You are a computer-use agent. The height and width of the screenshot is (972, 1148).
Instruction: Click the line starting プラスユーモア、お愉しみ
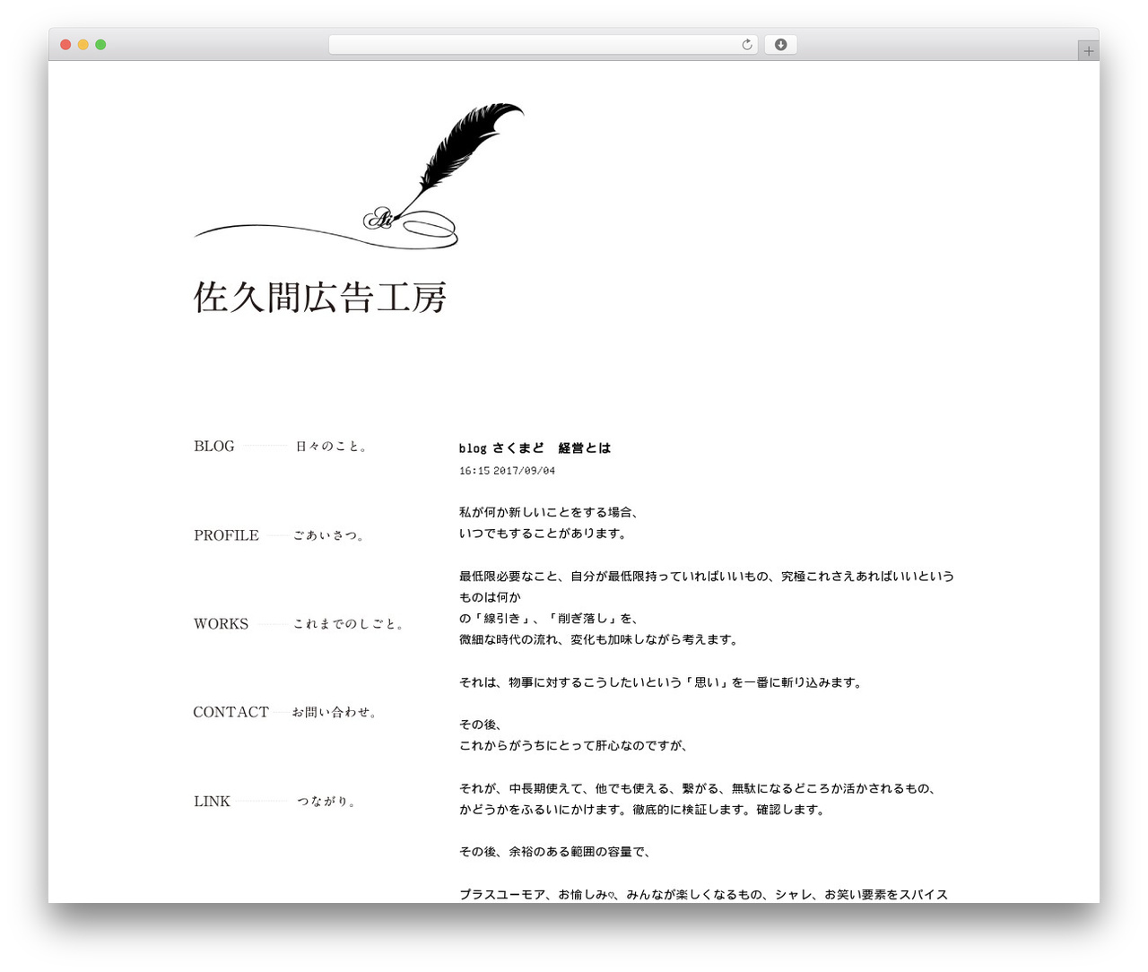(704, 895)
